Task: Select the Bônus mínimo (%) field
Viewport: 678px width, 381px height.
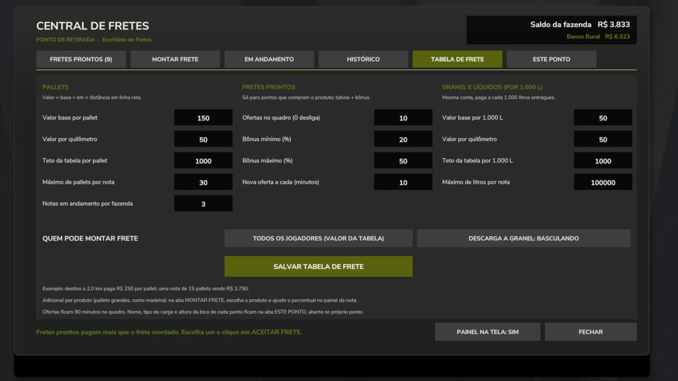Action: tap(403, 139)
